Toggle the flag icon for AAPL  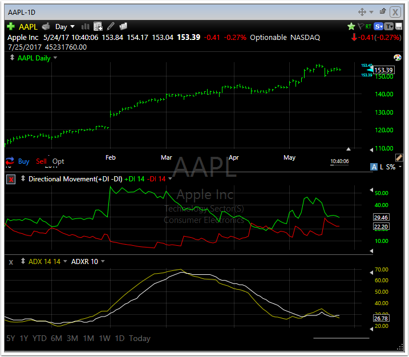coord(361,26)
